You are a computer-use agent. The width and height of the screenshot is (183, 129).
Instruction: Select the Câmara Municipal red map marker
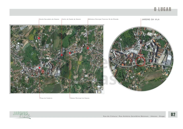coord(70,53)
